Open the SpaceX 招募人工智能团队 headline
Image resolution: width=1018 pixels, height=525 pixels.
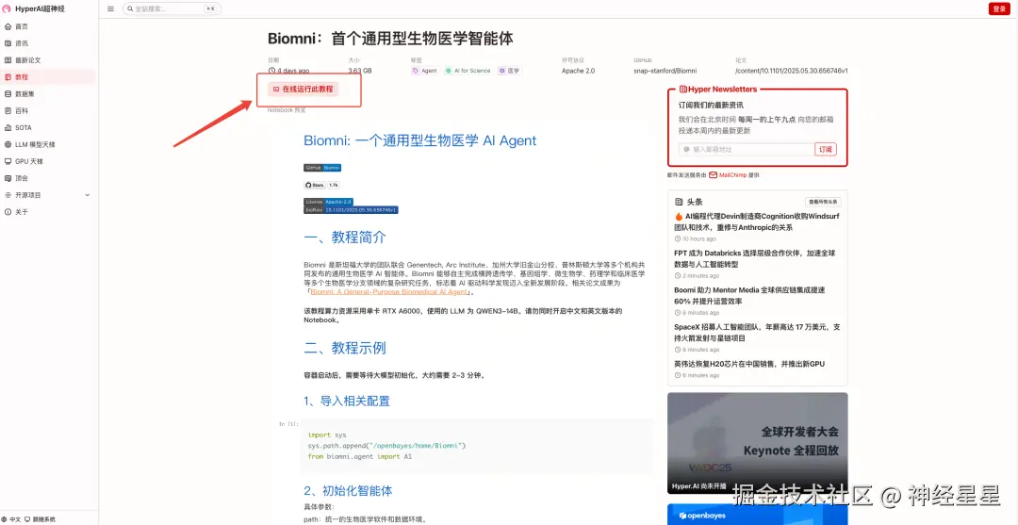[x=758, y=333]
